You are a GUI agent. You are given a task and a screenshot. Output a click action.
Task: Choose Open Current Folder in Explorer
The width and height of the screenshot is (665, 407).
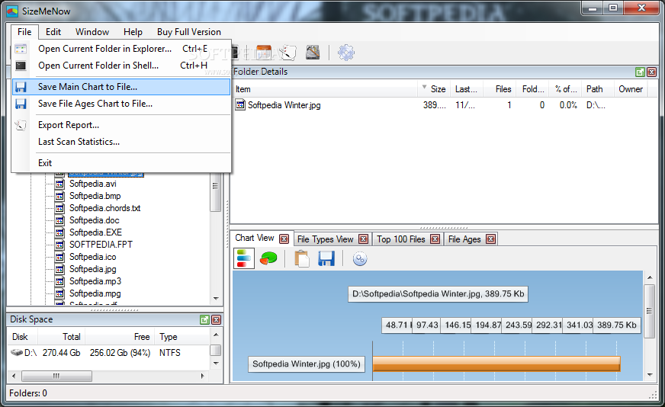click(x=122, y=49)
